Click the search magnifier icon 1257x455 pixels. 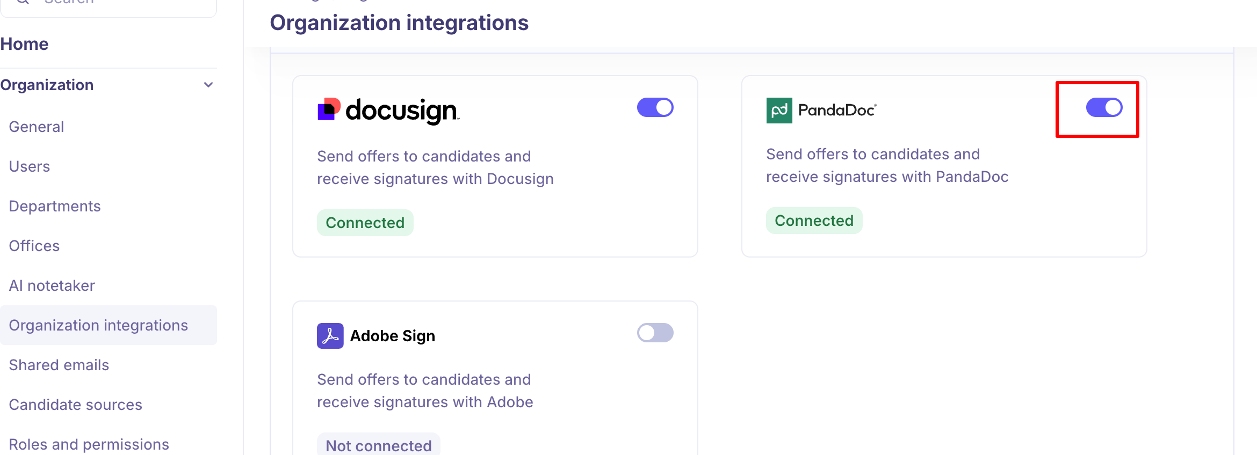click(x=23, y=2)
